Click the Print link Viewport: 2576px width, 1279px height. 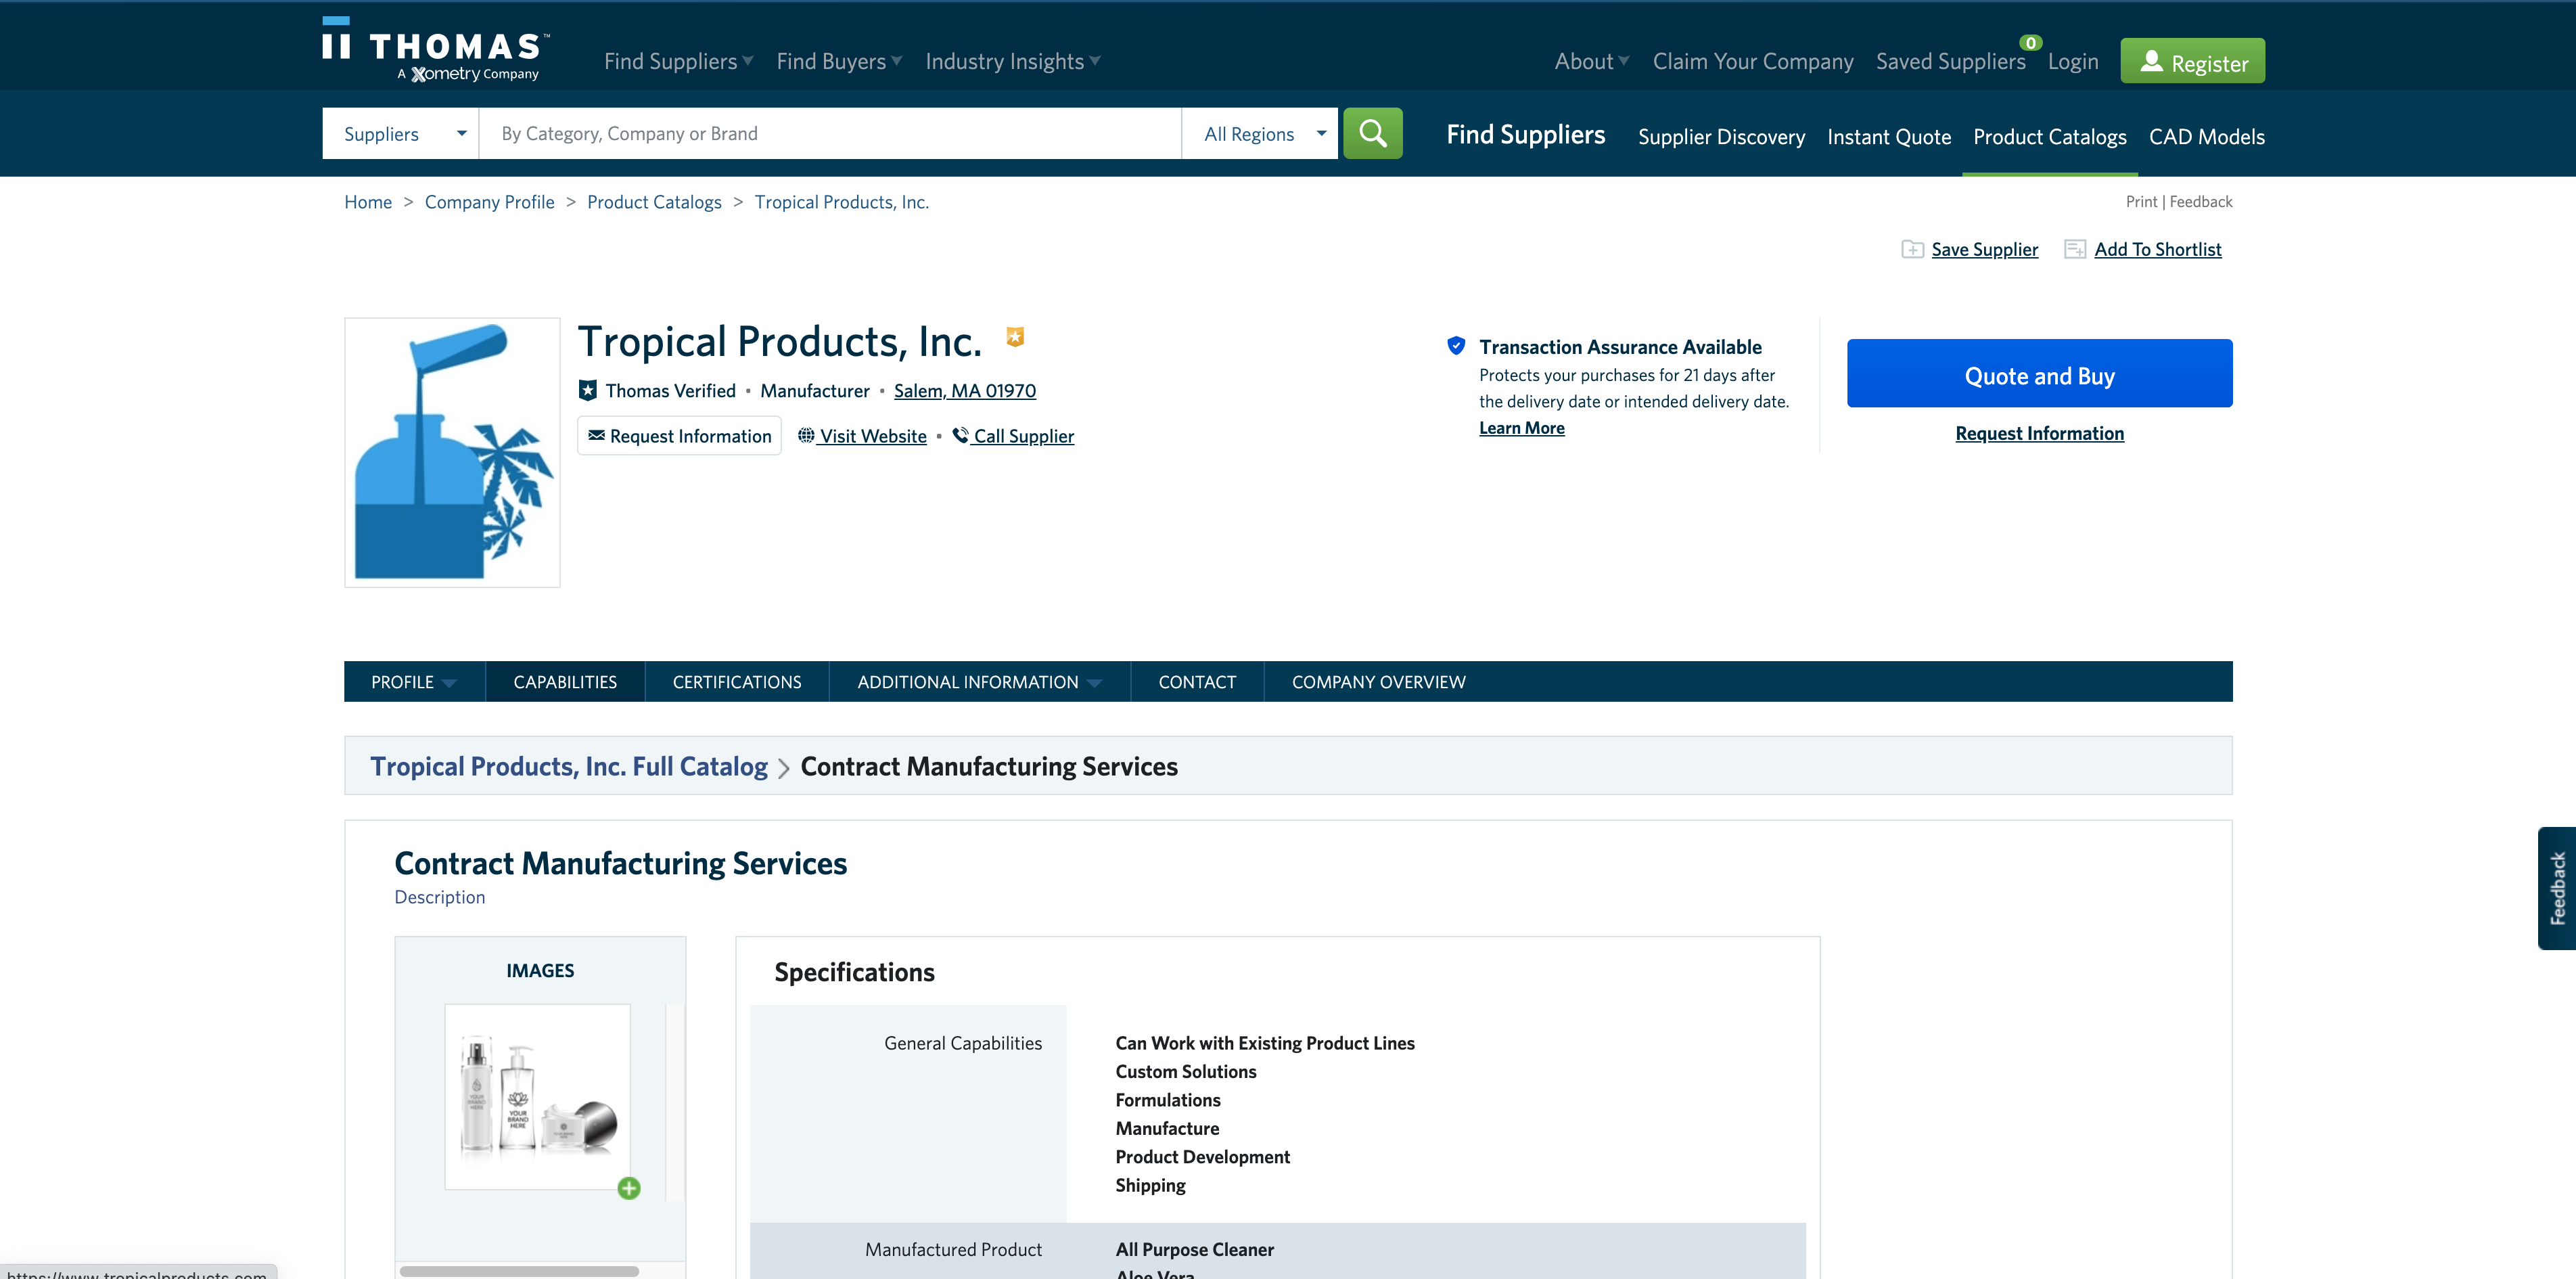(x=2141, y=201)
